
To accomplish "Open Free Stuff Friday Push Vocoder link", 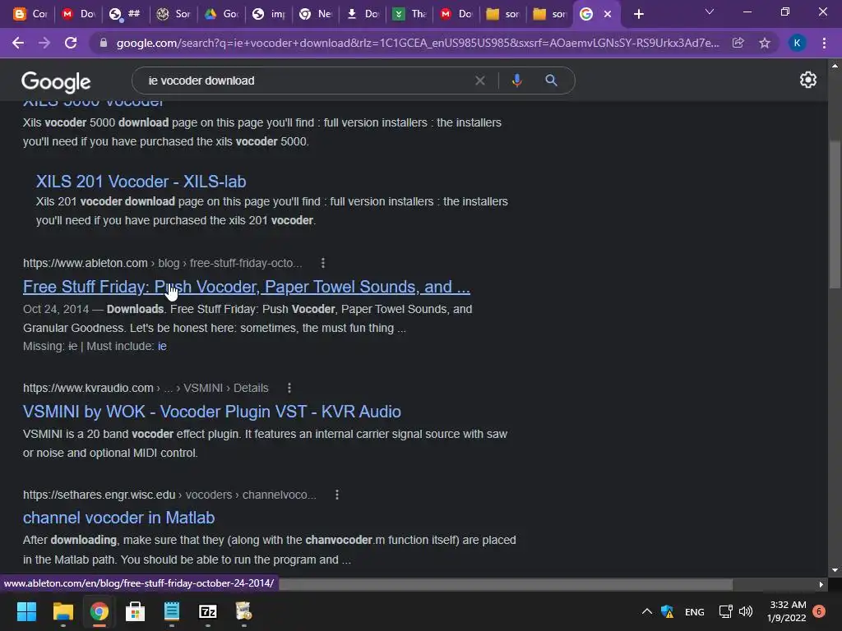I will tap(247, 287).
